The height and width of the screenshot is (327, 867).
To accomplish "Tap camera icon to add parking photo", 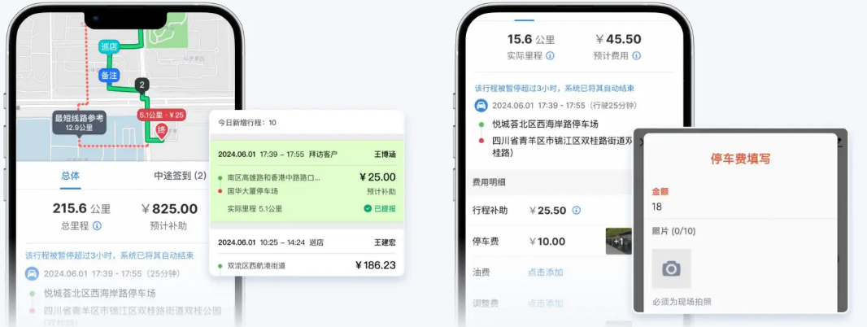I will coord(671,269).
